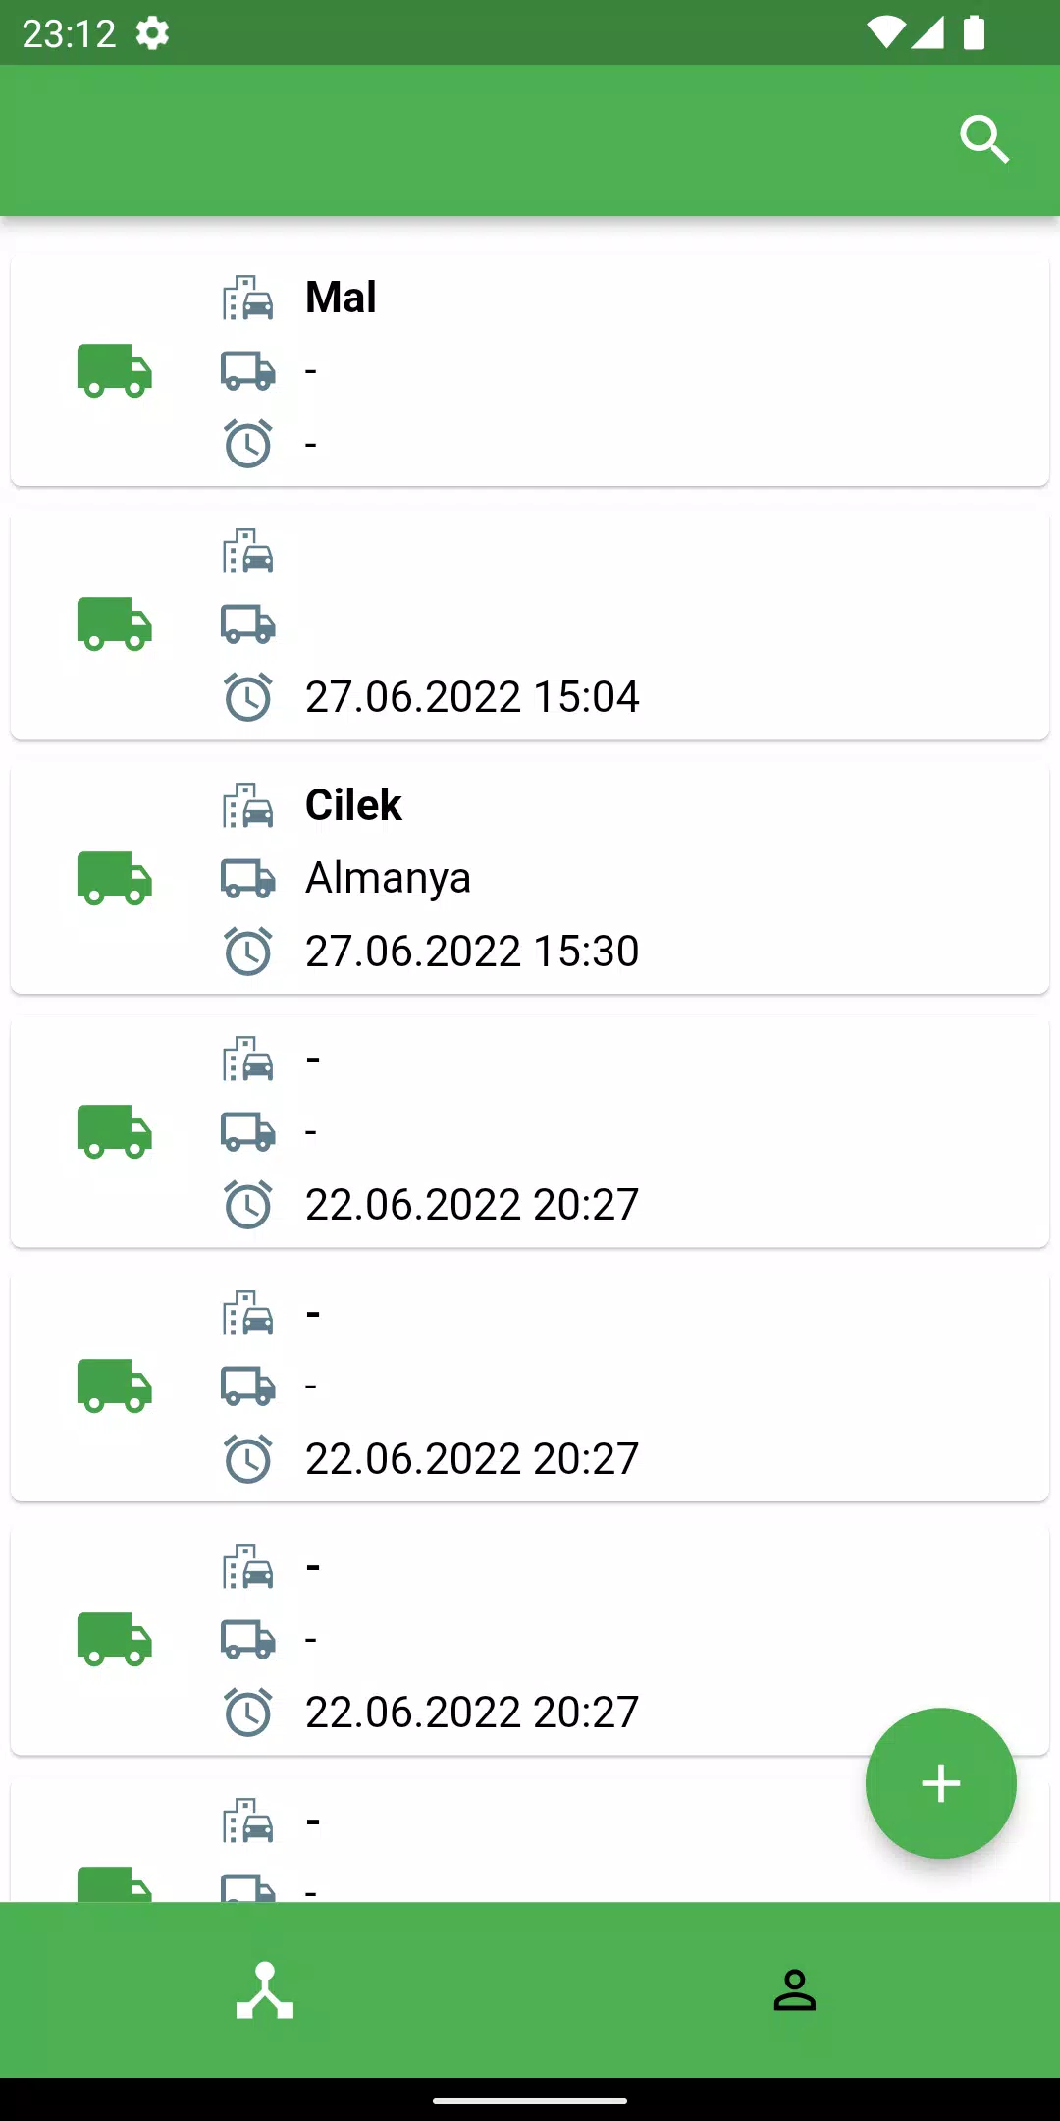Viewport: 1060px width, 2121px height.
Task: Open search with the magnifier icon
Action: click(x=984, y=139)
